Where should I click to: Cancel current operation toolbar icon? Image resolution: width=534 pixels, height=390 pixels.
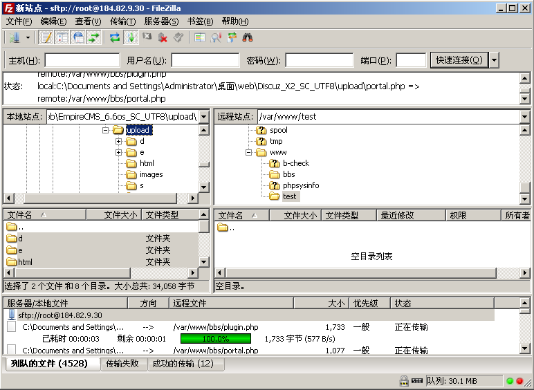[x=147, y=36]
